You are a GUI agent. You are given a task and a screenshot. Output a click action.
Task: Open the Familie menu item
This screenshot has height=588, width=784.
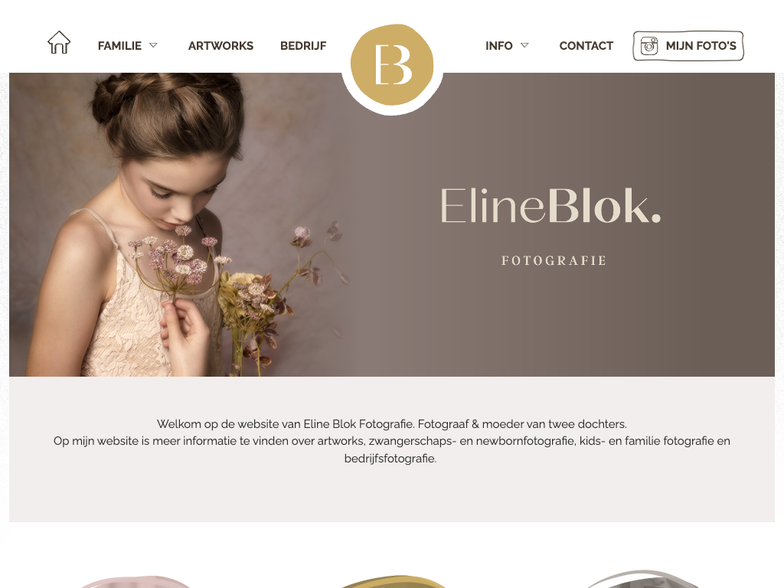(x=119, y=46)
